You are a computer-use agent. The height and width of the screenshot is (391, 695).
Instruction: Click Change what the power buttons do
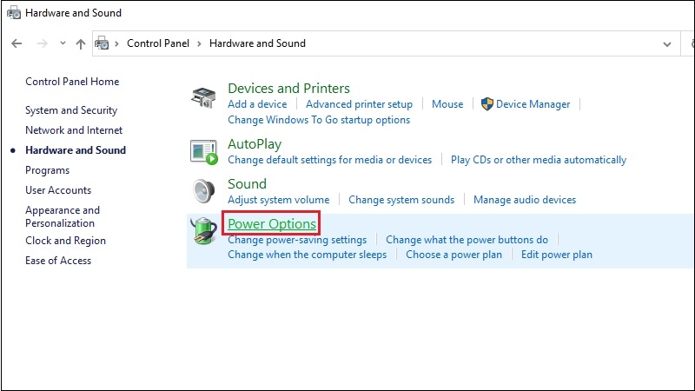click(467, 240)
